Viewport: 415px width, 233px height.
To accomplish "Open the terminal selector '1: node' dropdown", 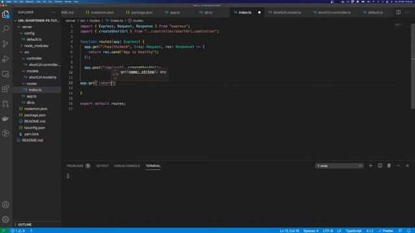I will tap(339, 166).
